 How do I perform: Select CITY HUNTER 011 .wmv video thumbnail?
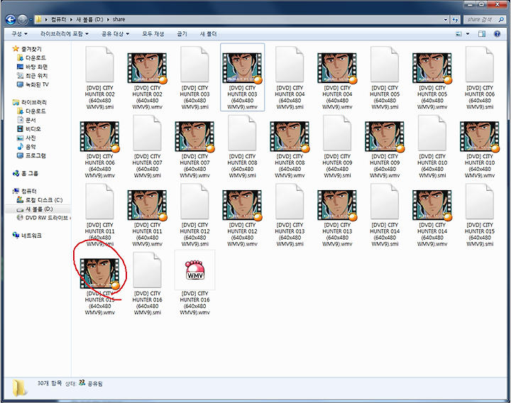pyautogui.click(x=147, y=205)
